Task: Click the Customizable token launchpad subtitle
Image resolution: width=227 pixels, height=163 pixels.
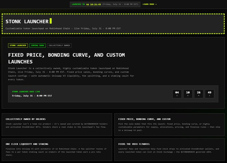Action: [x=63, y=28]
